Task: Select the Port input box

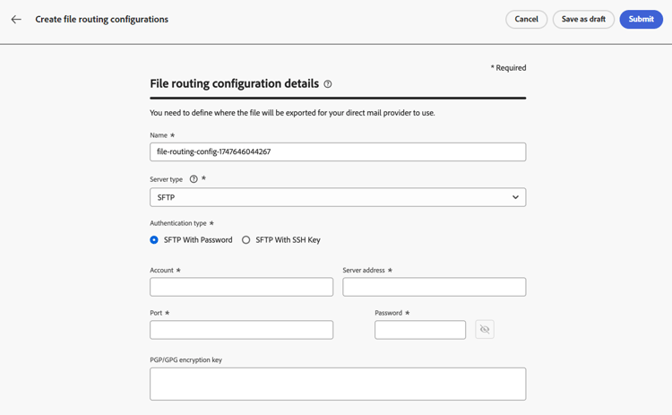Action: point(241,330)
